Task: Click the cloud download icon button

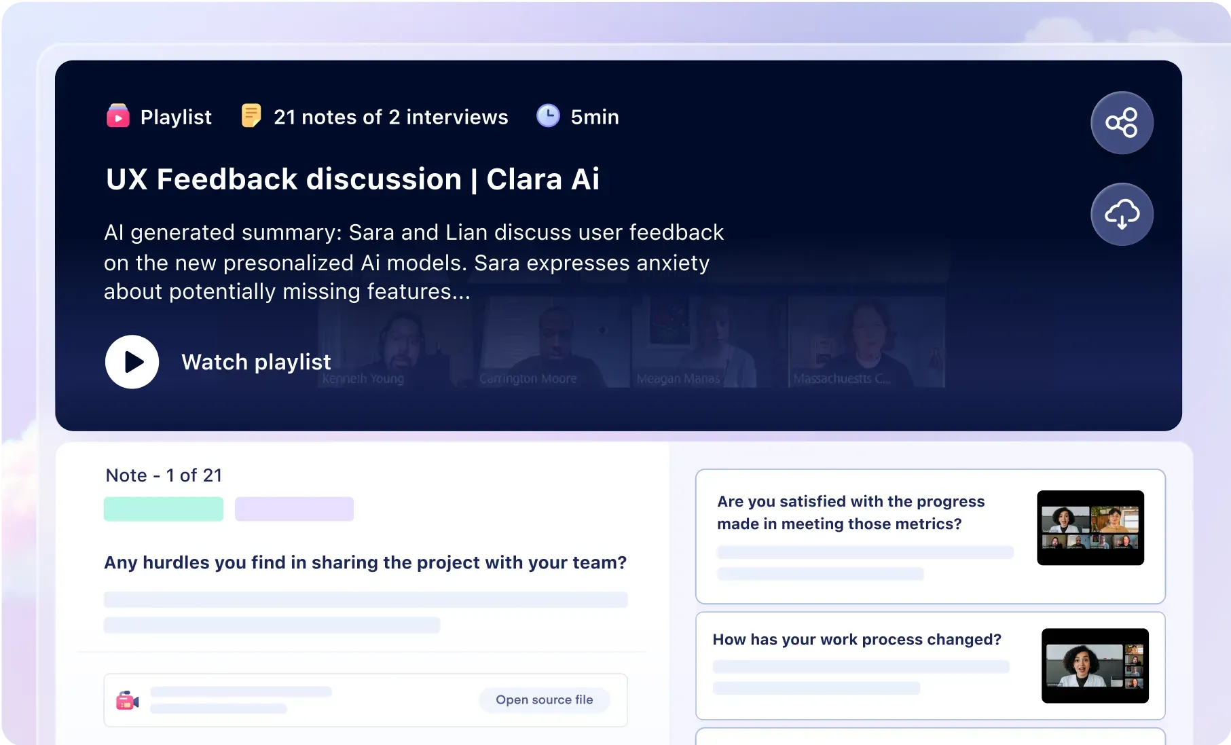Action: coord(1122,214)
